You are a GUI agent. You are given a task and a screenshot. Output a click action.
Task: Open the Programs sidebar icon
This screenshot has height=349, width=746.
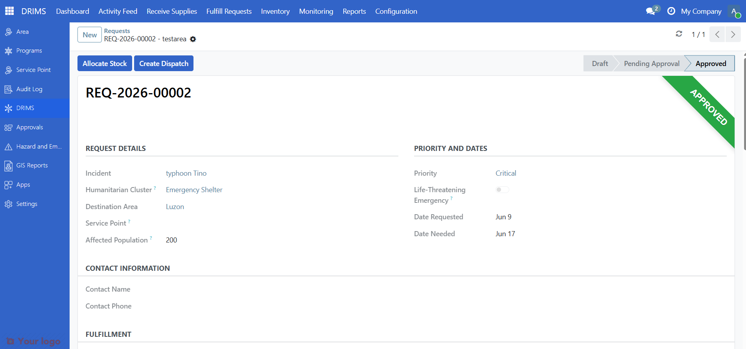(x=8, y=51)
